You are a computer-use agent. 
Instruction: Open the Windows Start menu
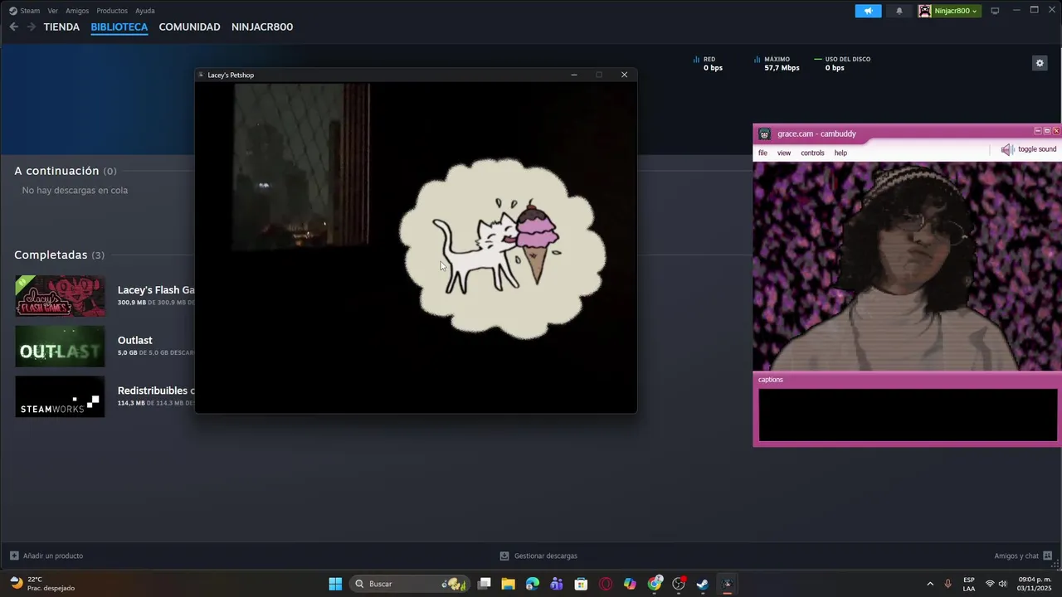coord(335,584)
